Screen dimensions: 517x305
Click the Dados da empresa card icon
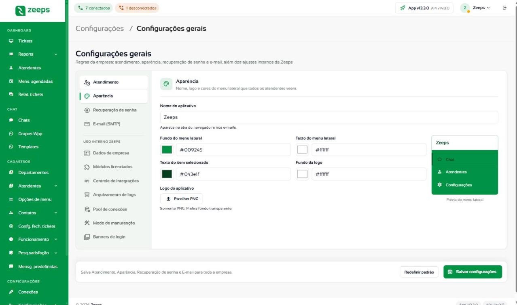click(x=87, y=153)
